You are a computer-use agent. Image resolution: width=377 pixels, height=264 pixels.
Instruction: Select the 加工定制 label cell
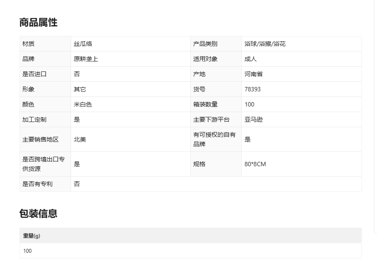(x=34, y=119)
